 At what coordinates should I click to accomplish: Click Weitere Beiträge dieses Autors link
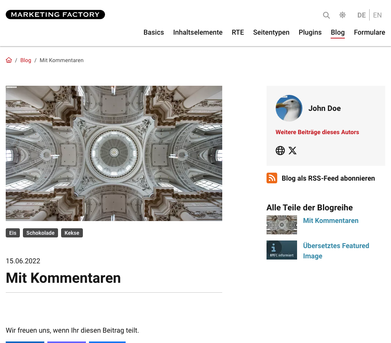317,132
